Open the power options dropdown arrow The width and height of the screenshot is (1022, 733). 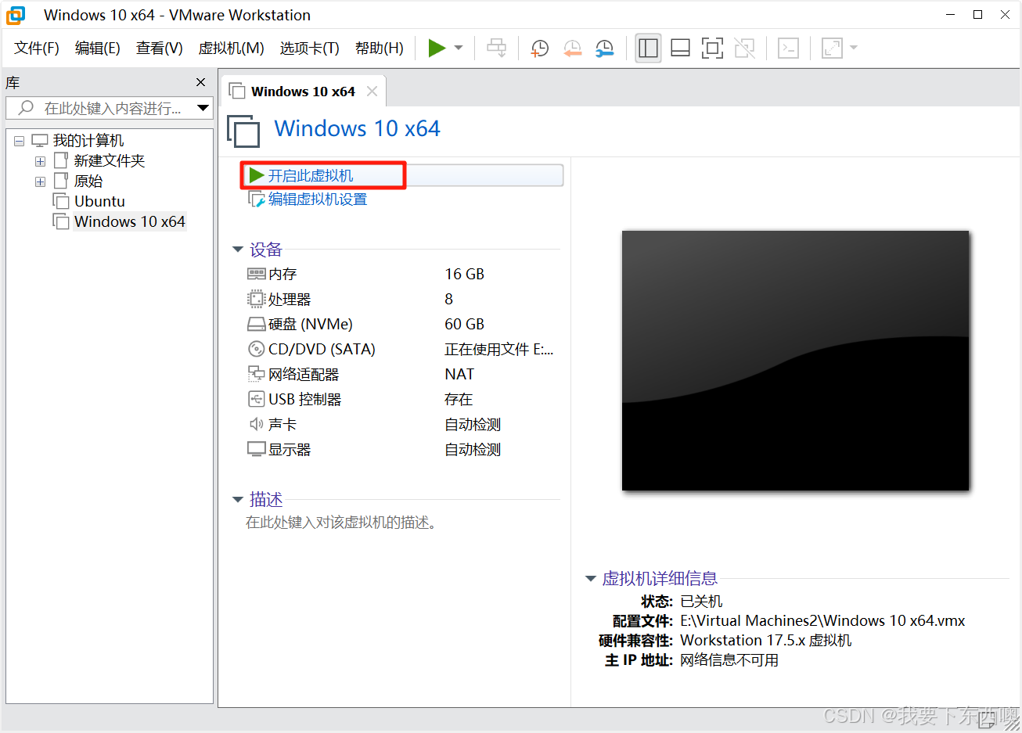[x=459, y=49]
